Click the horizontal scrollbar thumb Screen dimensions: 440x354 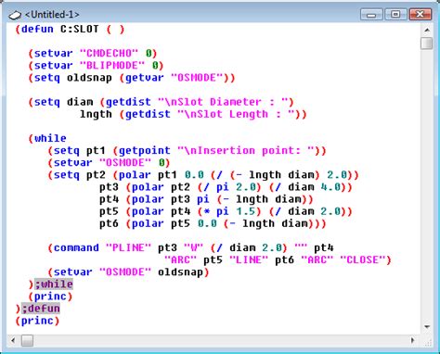[27, 341]
